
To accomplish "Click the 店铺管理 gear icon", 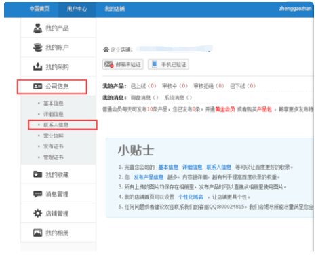I will 37,213.
